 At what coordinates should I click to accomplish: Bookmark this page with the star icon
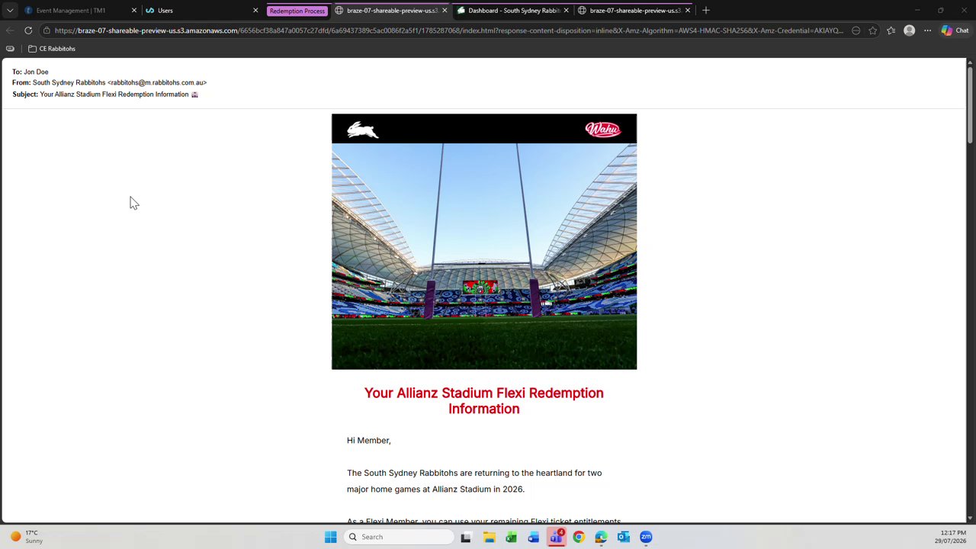(873, 30)
